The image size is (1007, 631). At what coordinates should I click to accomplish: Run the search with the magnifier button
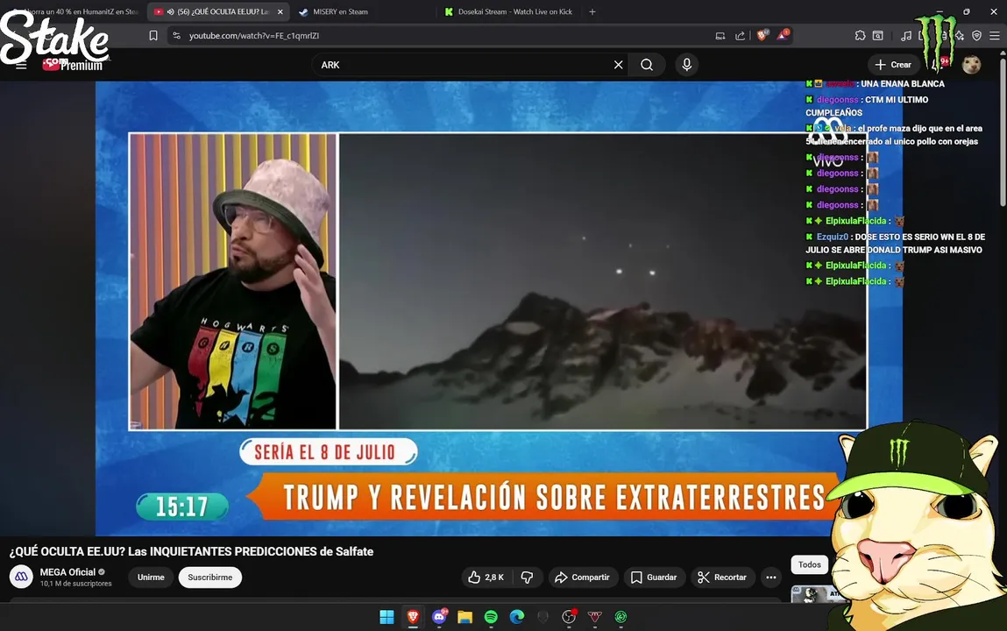click(647, 65)
